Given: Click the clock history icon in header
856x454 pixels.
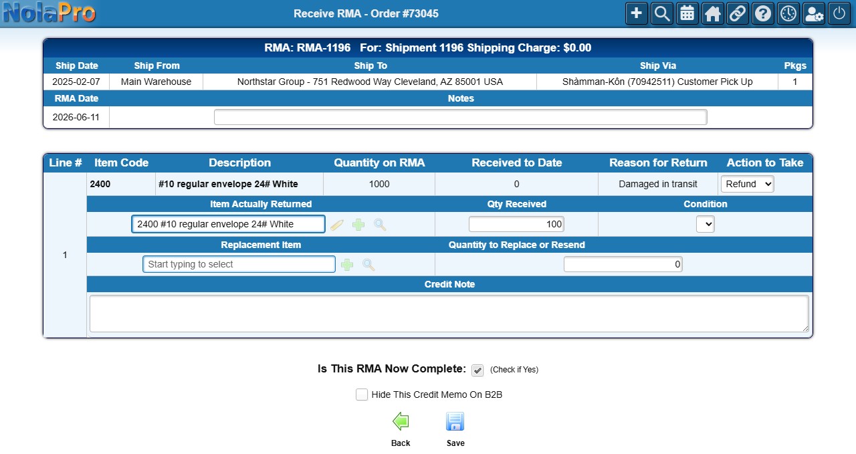Looking at the screenshot, I should coord(788,13).
